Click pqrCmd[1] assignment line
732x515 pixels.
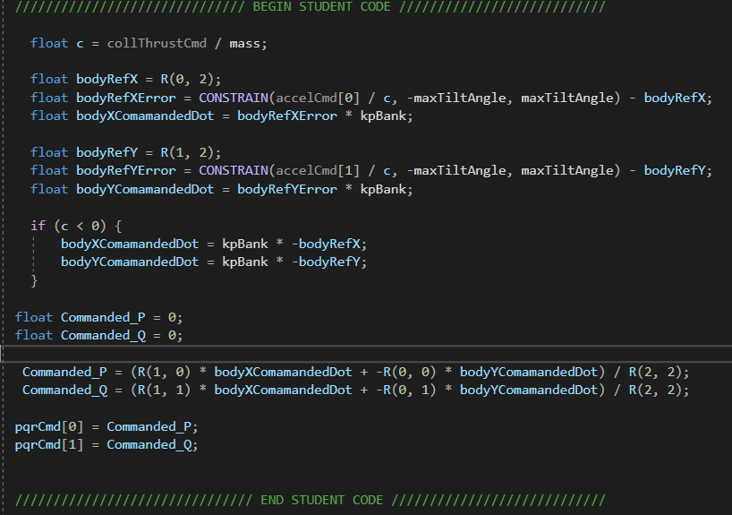click(x=106, y=444)
